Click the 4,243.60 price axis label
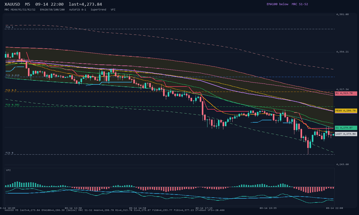The width and height of the screenshot is (359, 215). 343,164
